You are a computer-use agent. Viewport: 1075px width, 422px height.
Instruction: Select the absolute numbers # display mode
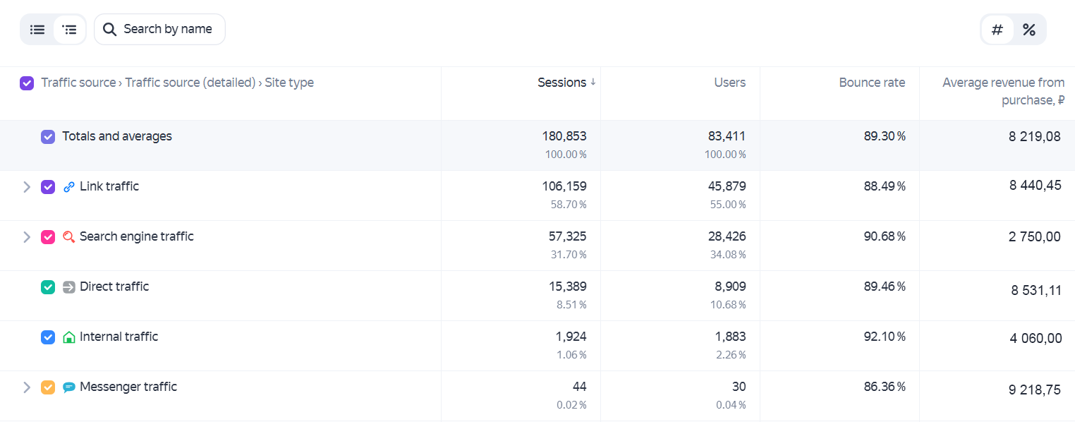click(997, 30)
